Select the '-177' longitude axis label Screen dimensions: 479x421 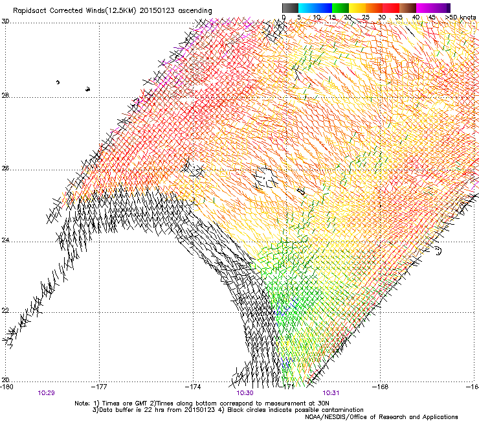(99, 387)
